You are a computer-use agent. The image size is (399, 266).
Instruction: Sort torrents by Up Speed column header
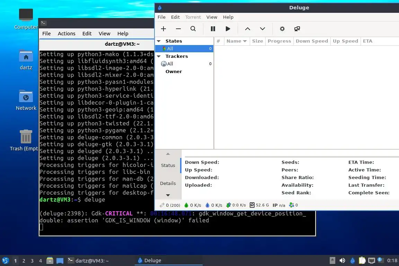point(345,41)
